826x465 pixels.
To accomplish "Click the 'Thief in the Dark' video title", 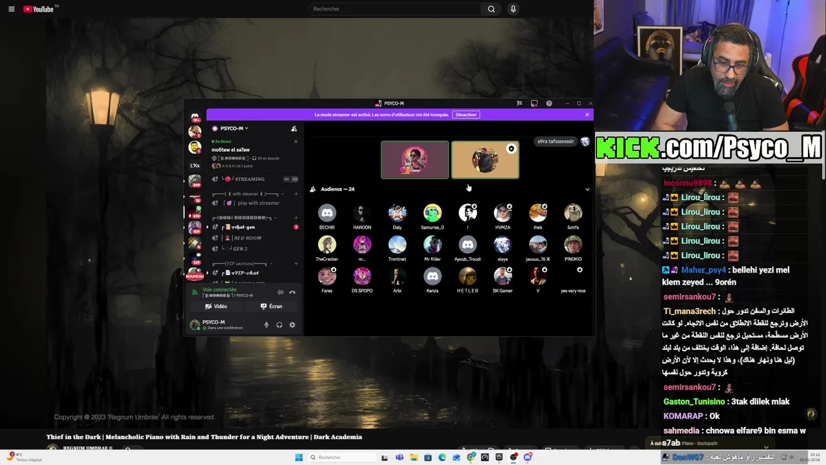I will pos(204,437).
